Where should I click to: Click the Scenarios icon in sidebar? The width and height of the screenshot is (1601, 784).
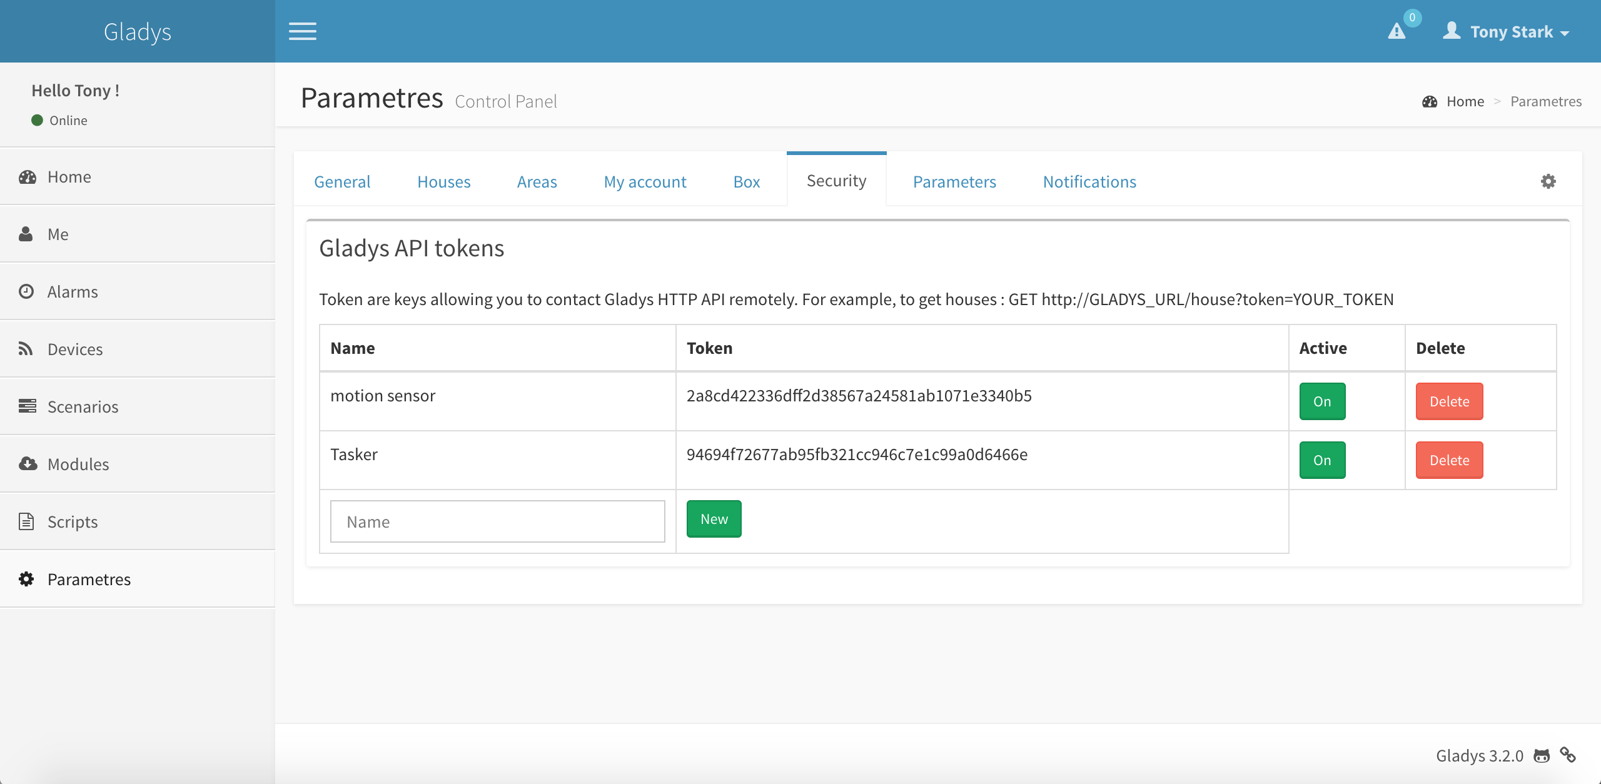pyautogui.click(x=28, y=405)
